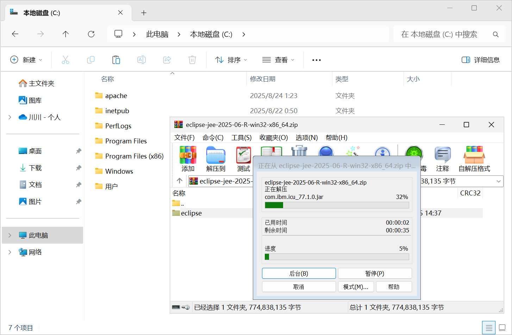Click the 暂停(P) pause button

(375, 273)
